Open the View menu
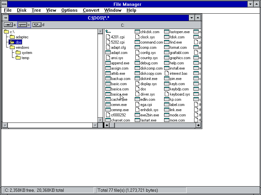This screenshot has height=195, width=261. (51, 10)
